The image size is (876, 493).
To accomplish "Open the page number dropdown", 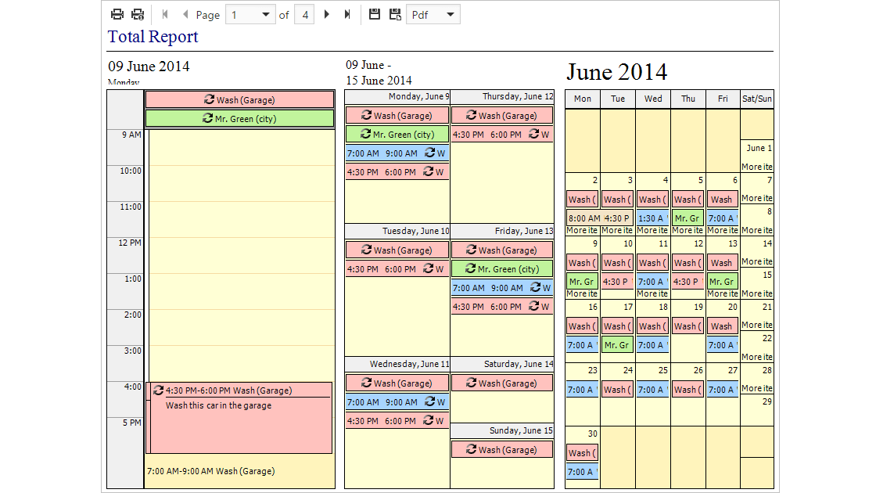I will pos(266,14).
